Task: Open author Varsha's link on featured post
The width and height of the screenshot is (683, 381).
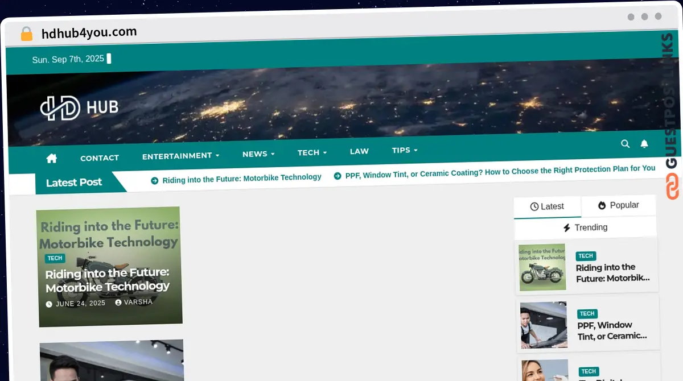Action: click(138, 303)
